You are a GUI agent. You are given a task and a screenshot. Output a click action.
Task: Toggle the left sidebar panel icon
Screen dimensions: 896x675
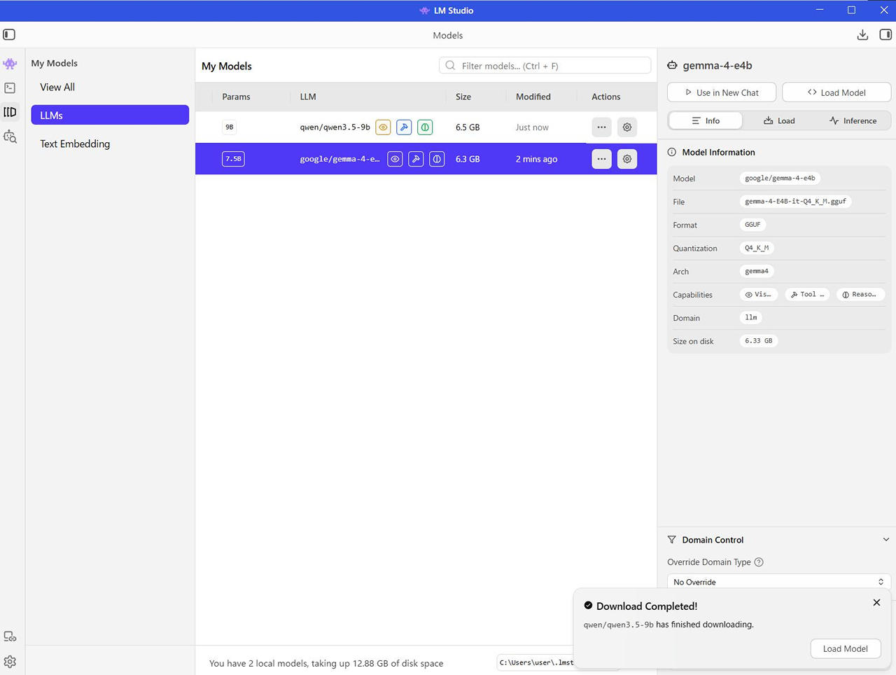[9, 35]
